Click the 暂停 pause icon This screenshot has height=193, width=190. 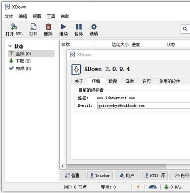79,27
